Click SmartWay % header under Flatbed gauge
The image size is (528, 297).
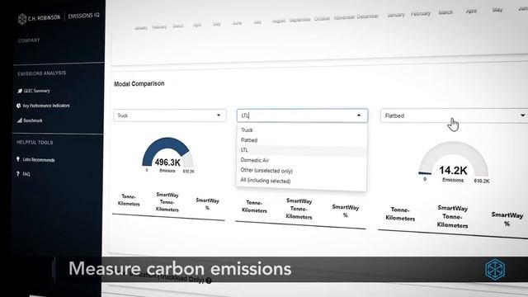pyautogui.click(x=507, y=219)
